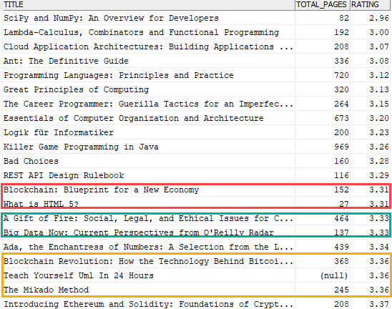This screenshot has width=392, height=309.
Task: Select Ant: The Definitive Guide
Action: point(67,61)
